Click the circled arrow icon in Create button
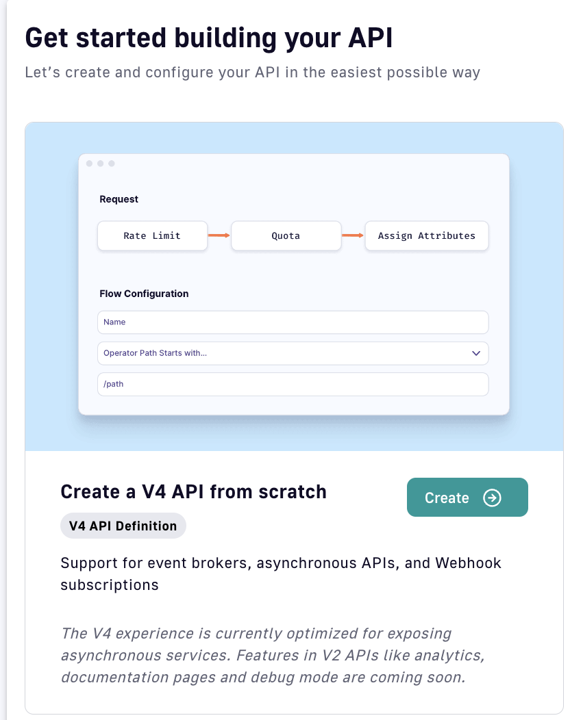 click(492, 498)
